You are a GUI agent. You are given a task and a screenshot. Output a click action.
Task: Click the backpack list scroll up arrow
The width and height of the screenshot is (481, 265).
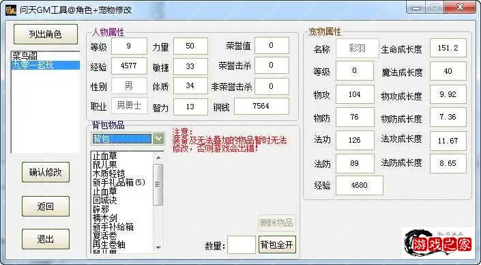click(158, 157)
